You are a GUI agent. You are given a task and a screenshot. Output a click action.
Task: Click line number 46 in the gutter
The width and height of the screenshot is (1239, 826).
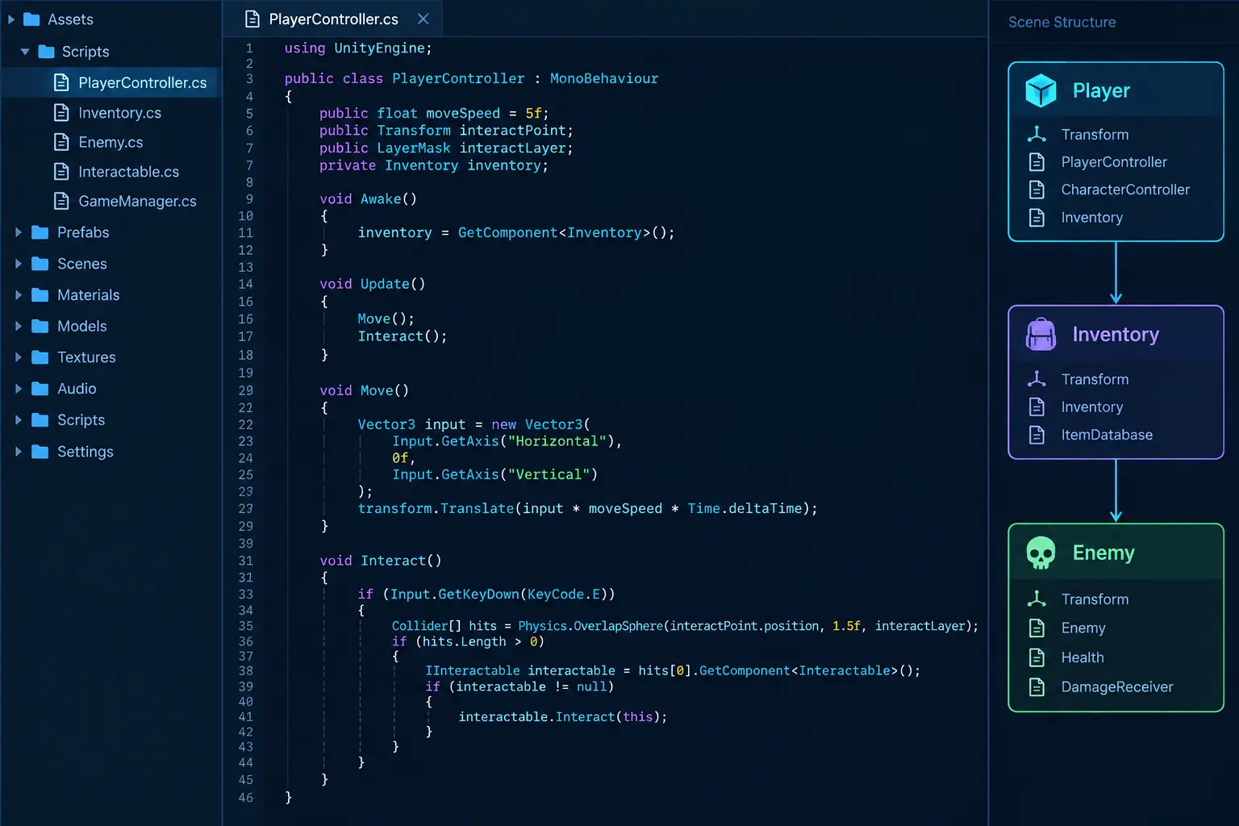tap(245, 798)
